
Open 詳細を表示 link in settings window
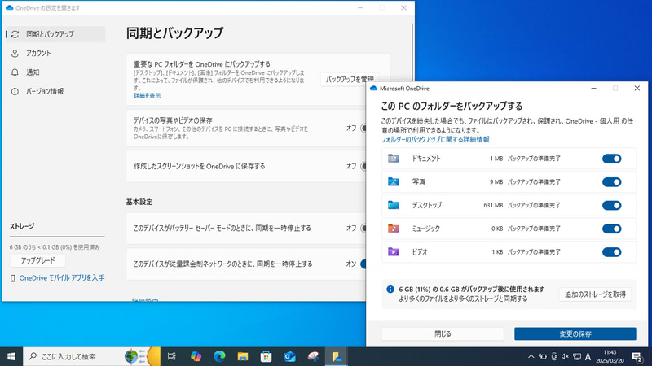[x=148, y=95]
